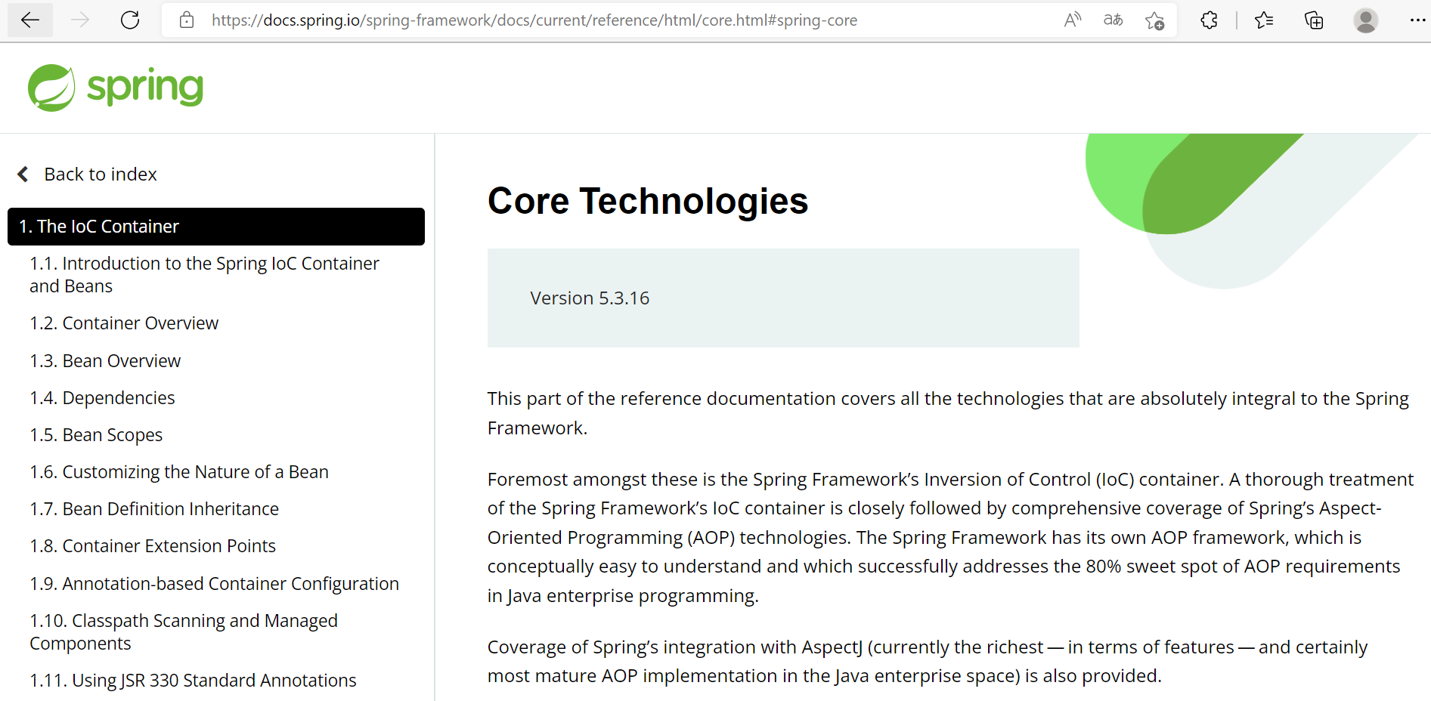Select '1.5. Bean Scopes'
The width and height of the screenshot is (1431, 701).
click(95, 434)
